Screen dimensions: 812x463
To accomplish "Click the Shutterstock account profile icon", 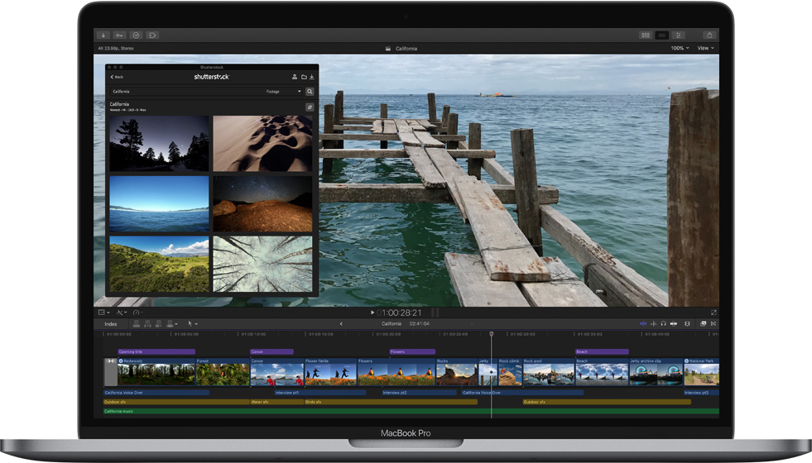I will click(x=294, y=77).
